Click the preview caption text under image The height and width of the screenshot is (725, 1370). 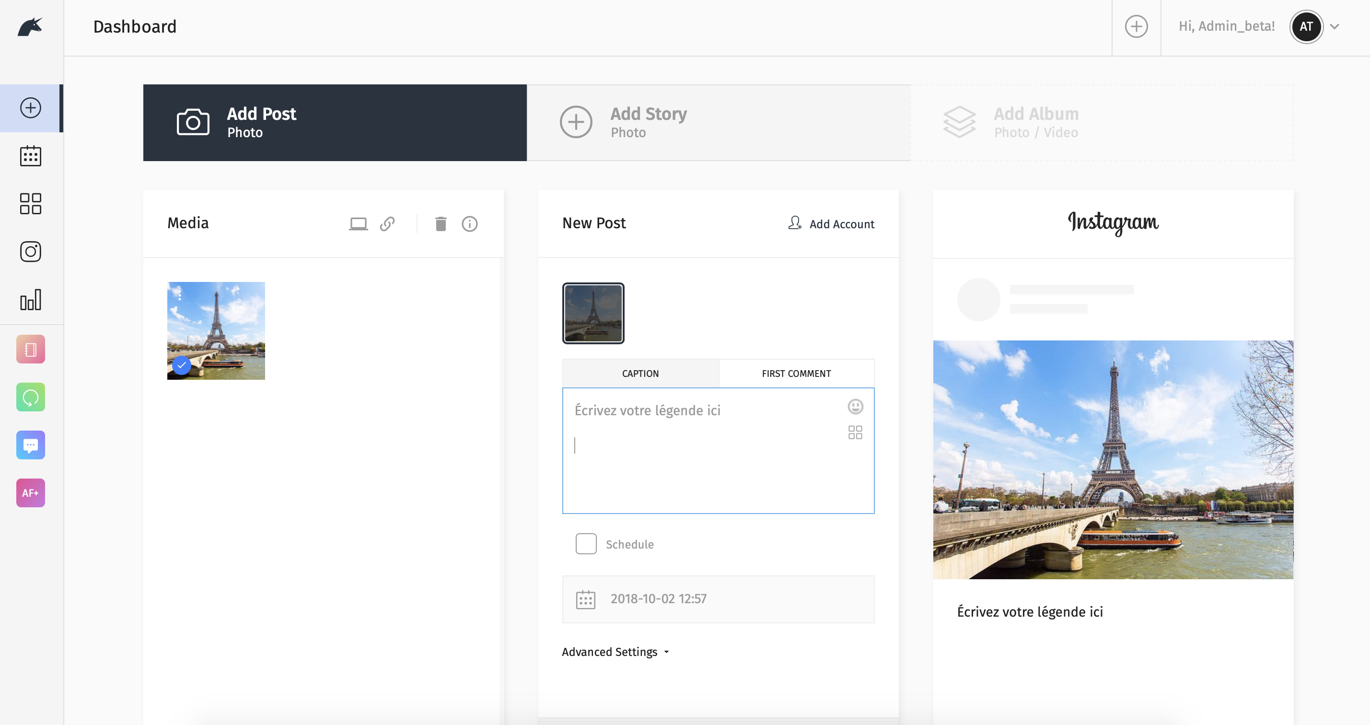(1030, 612)
